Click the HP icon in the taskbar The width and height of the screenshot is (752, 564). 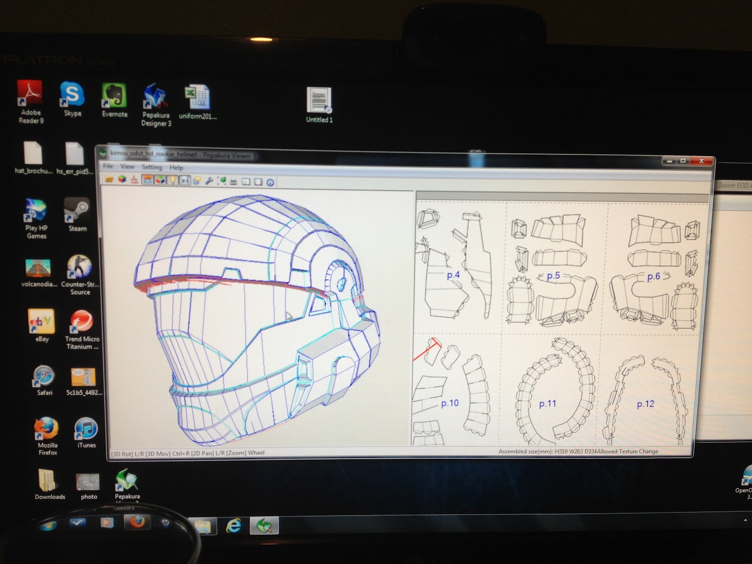165,523
